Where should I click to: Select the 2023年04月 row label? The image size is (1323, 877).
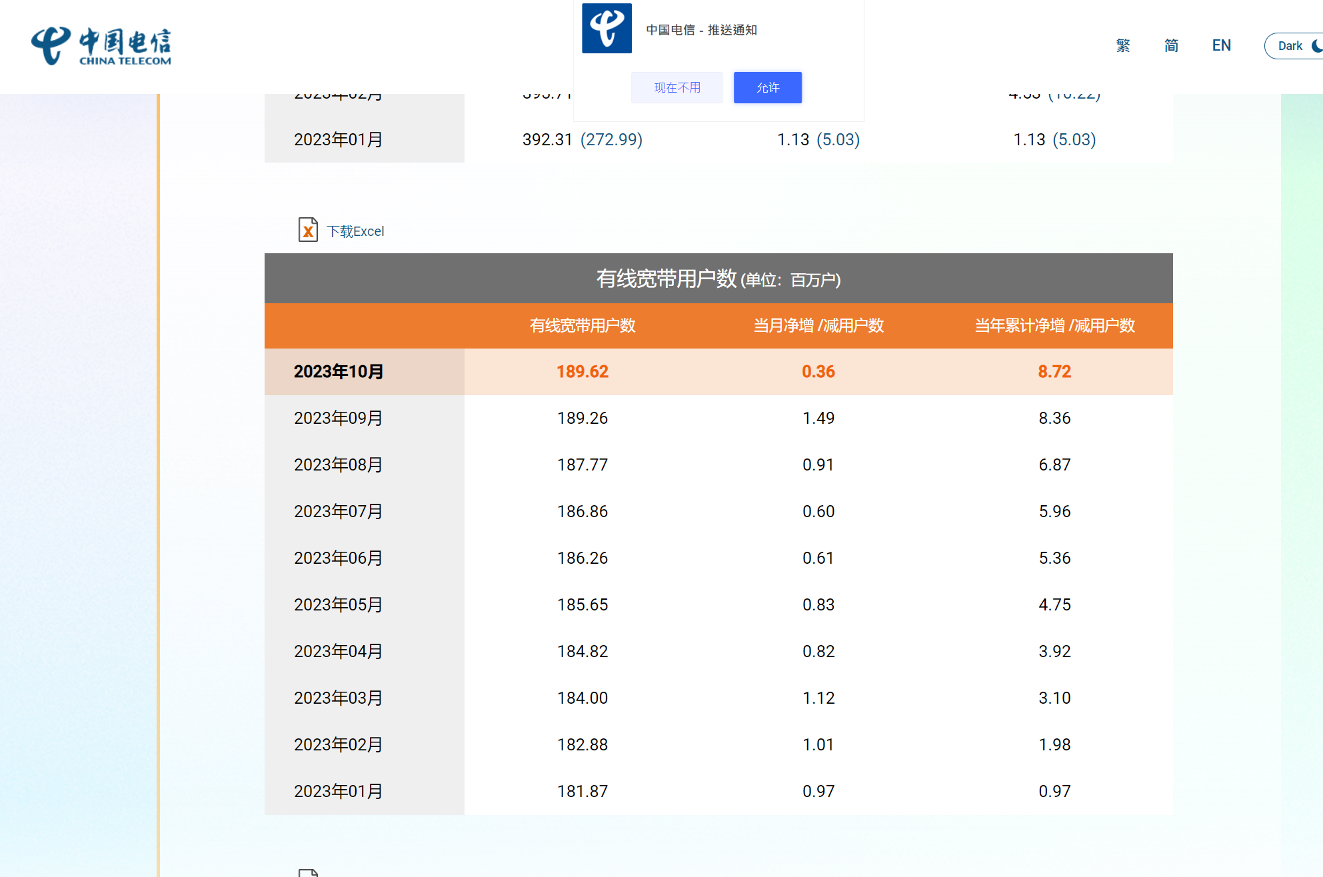pos(339,652)
